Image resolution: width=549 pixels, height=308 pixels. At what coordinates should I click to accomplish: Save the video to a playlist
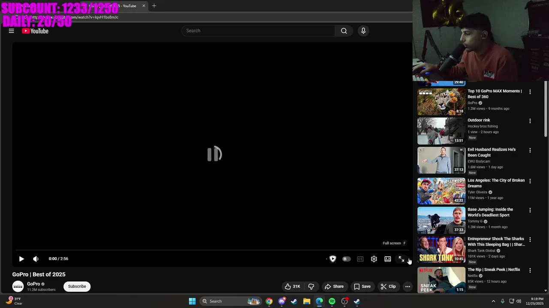(362, 287)
